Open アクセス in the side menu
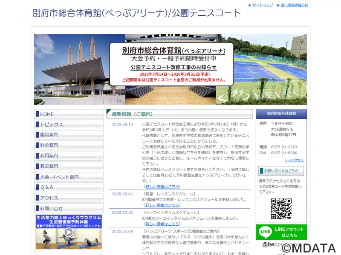Viewport: 341px width, 255px height. [69, 198]
